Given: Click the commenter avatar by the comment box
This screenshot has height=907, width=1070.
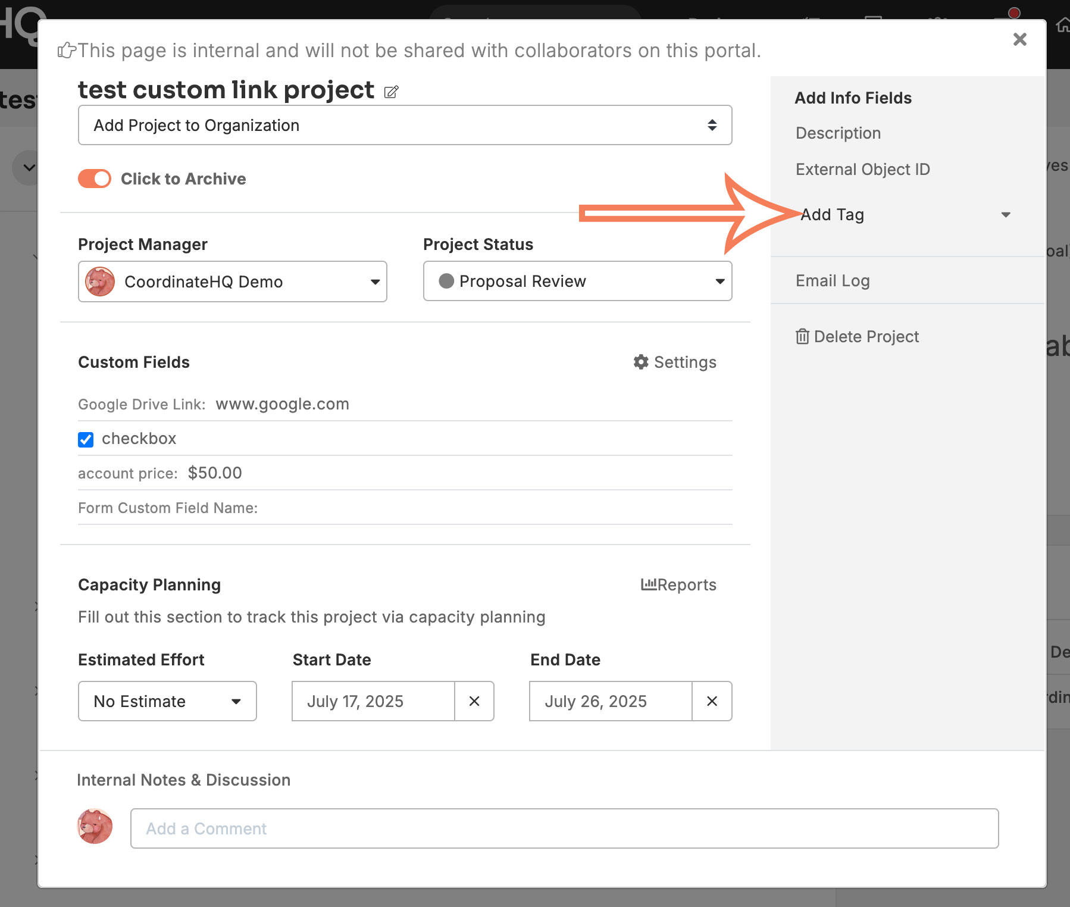Looking at the screenshot, I should 95,826.
